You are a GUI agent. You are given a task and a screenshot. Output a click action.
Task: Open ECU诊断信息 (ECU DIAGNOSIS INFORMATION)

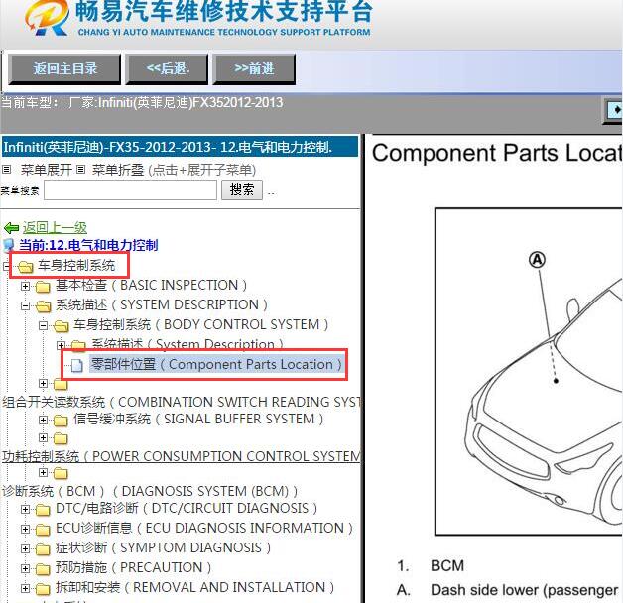coord(204,528)
